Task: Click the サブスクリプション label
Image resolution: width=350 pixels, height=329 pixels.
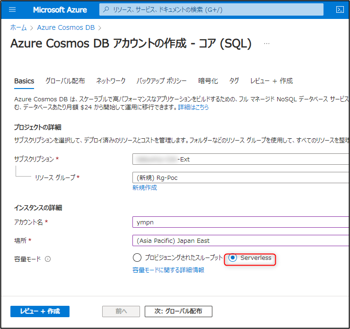Action: click(x=34, y=159)
